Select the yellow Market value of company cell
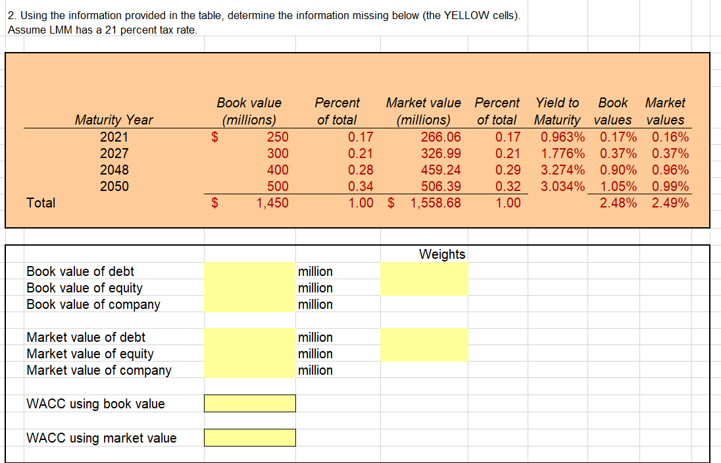 (x=249, y=370)
